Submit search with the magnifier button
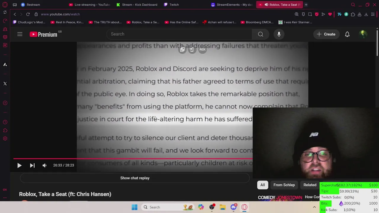The image size is (379, 213). click(261, 34)
